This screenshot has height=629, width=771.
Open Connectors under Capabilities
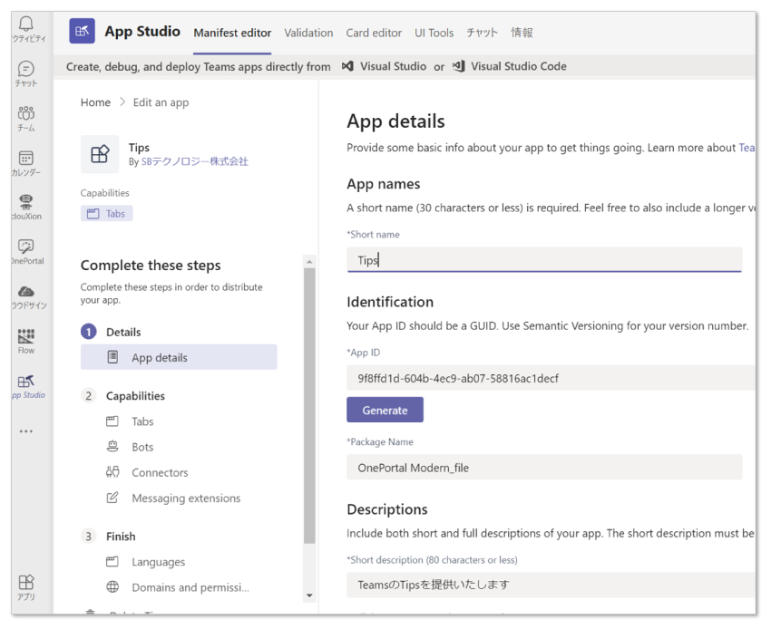(160, 473)
